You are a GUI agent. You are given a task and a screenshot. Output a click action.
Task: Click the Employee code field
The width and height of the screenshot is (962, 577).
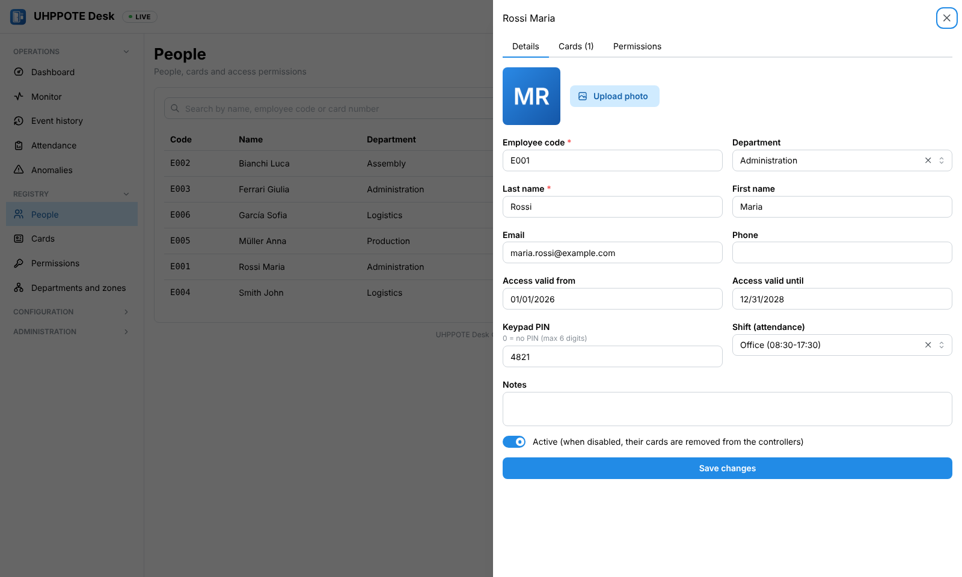pyautogui.click(x=613, y=160)
